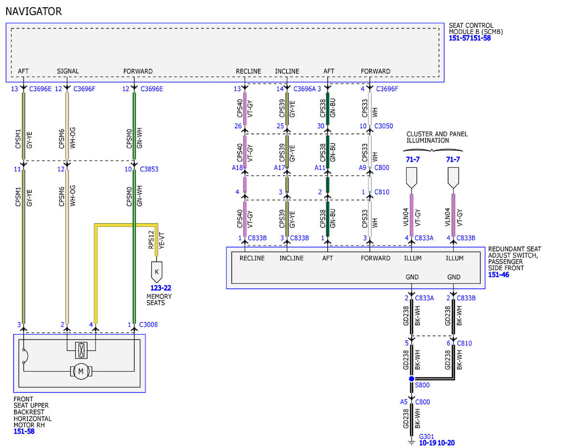The height and width of the screenshot is (448, 580).
Task: Open the 10-19 10-20 ground reference link
Action: tap(437, 443)
